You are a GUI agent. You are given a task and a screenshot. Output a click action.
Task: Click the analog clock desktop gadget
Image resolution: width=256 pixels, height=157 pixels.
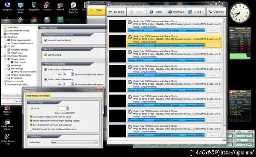pos(239,13)
